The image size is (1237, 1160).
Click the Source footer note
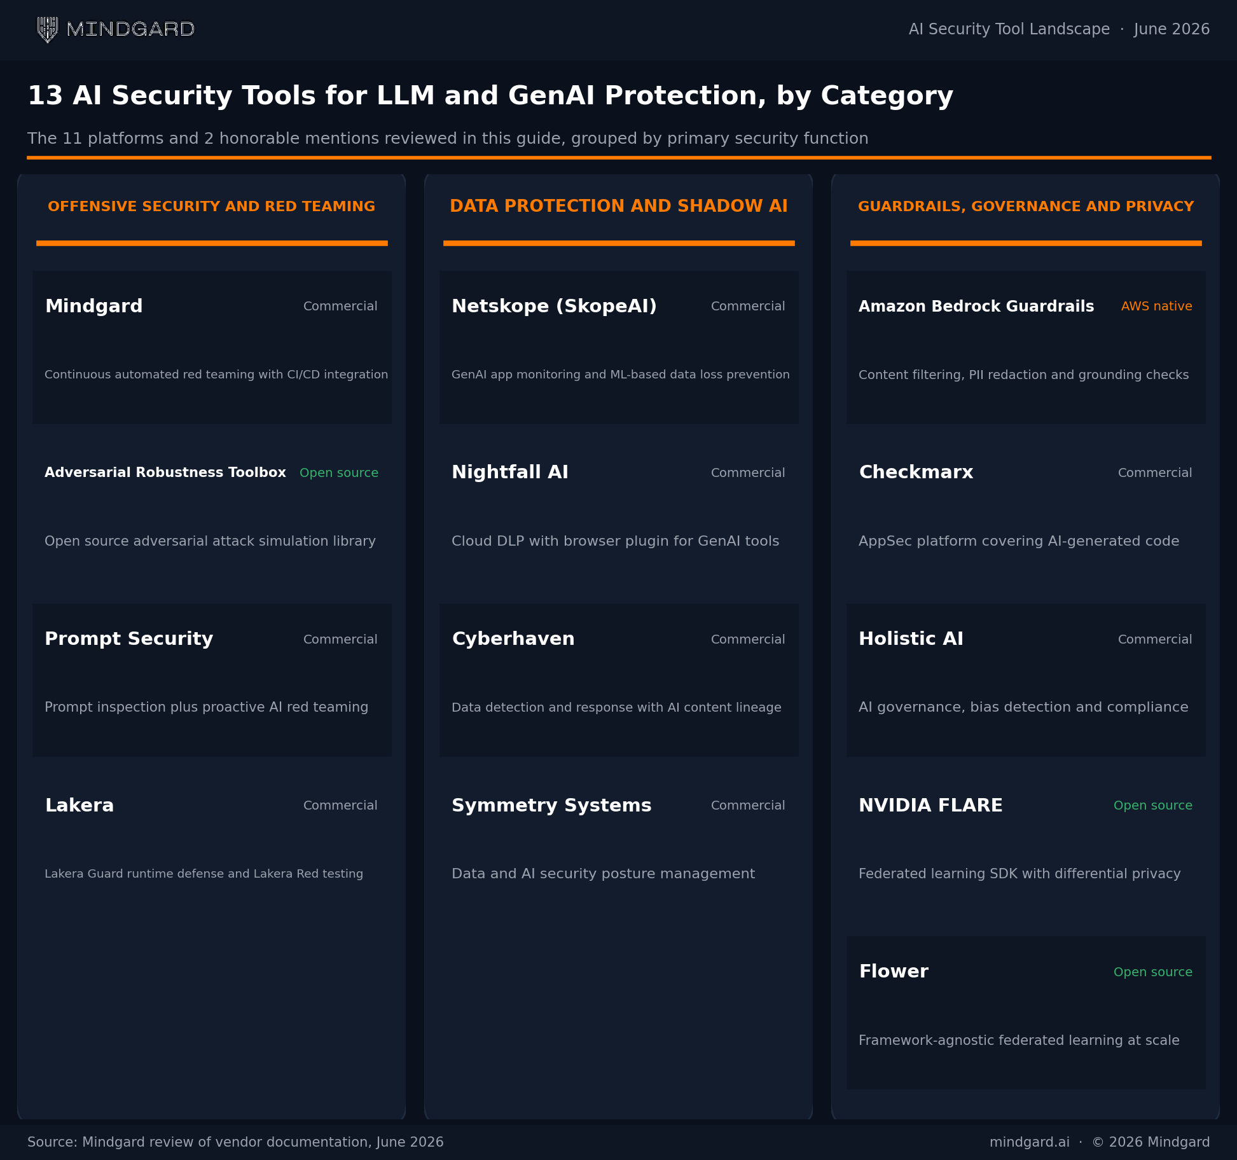(235, 1142)
